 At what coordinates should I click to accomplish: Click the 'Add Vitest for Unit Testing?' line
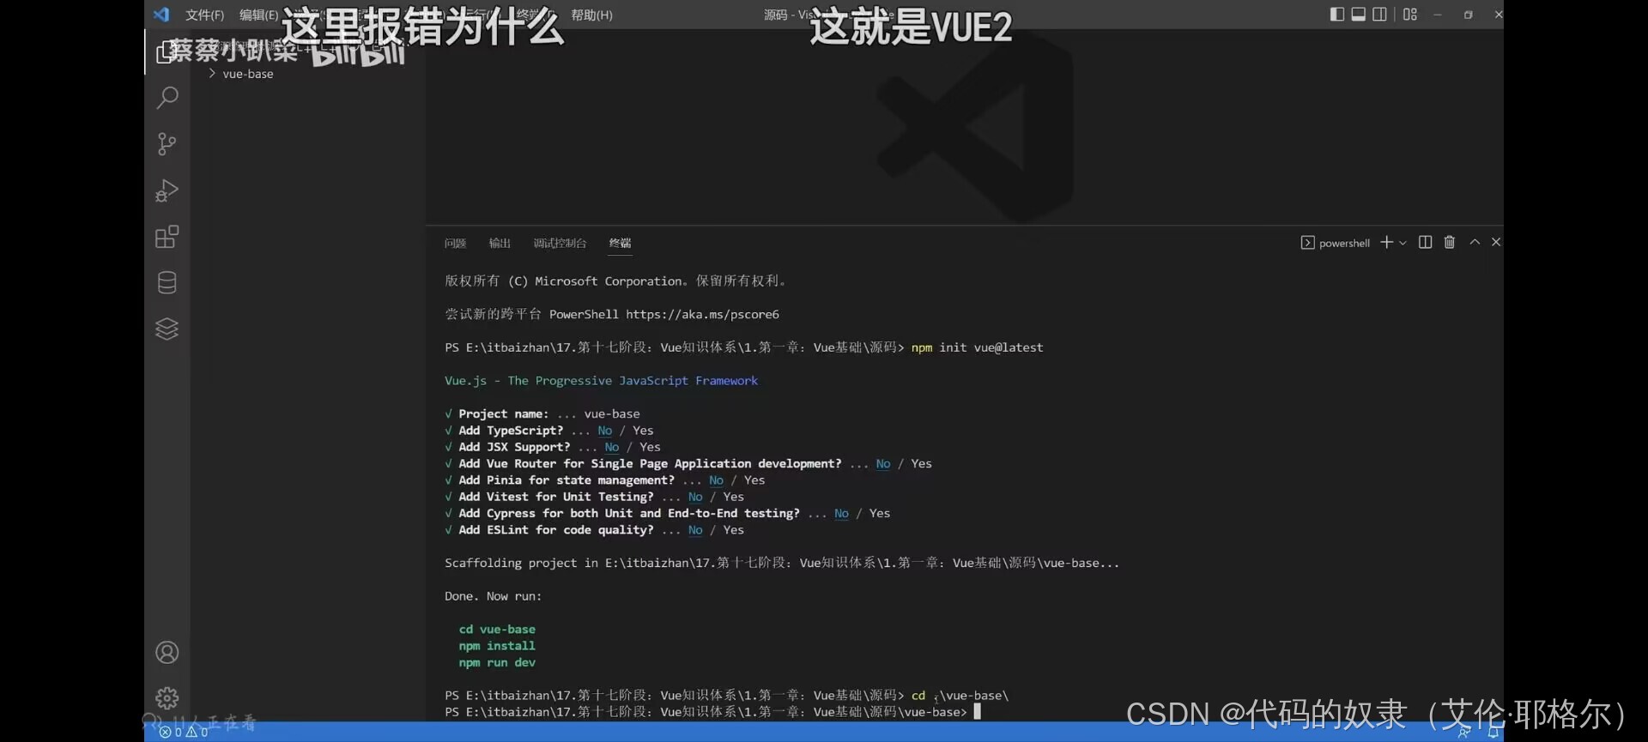(x=594, y=497)
